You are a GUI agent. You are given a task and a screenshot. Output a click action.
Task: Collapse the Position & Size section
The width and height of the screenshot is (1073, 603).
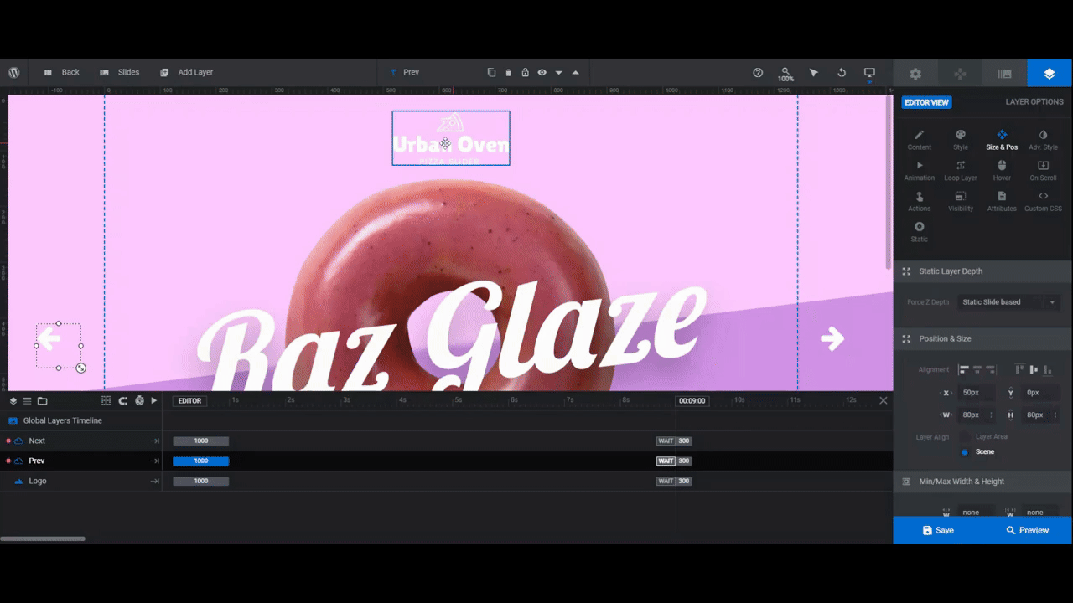point(982,338)
